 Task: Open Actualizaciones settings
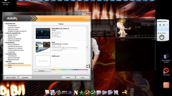(12, 56)
